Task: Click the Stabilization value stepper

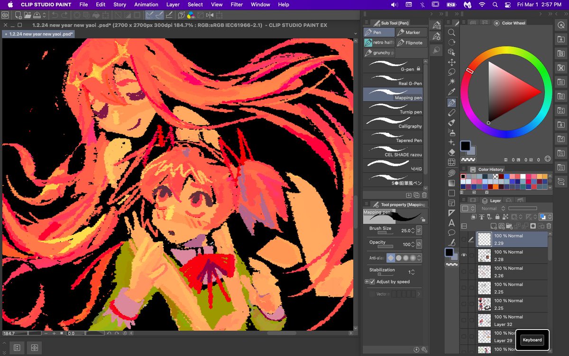Action: (413, 272)
